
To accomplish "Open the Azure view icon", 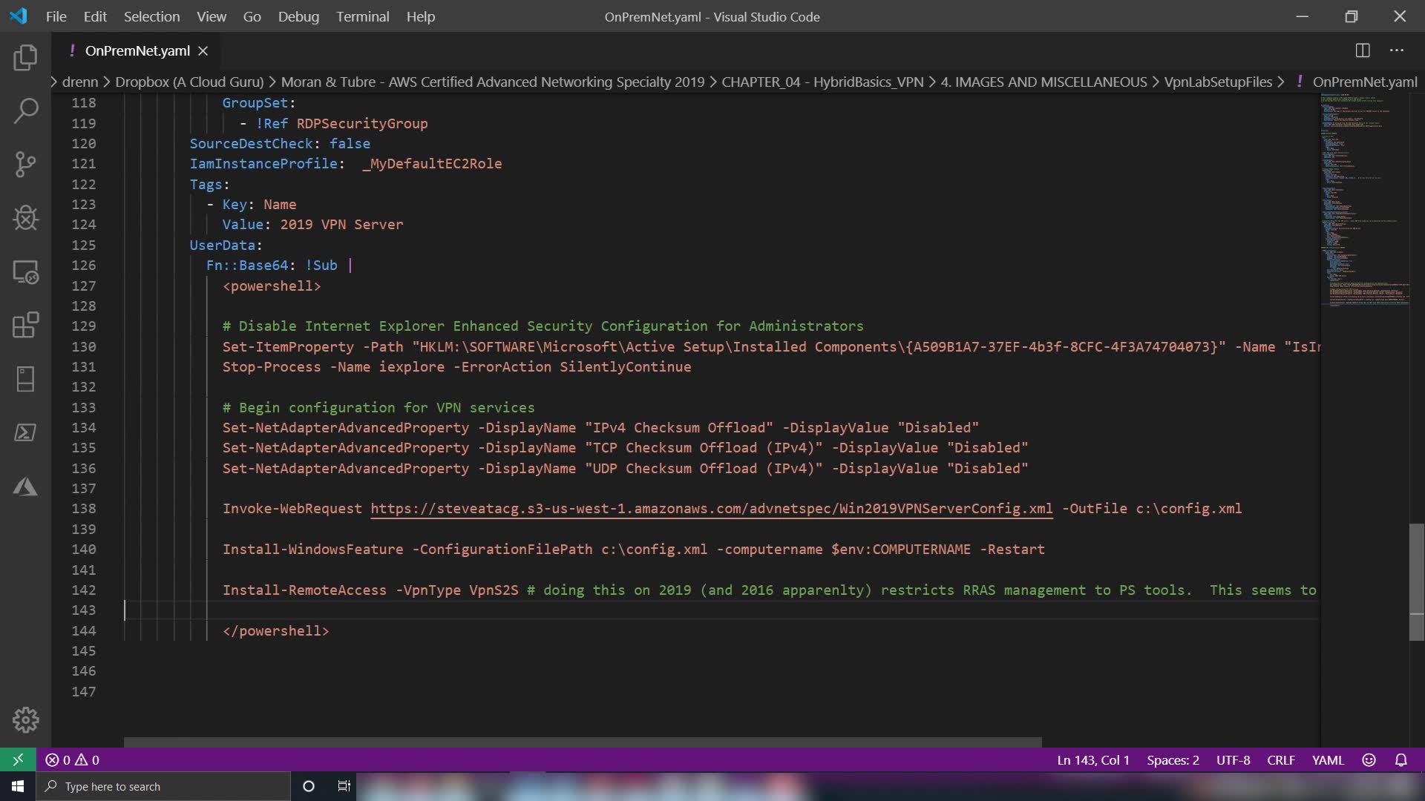I will click(25, 487).
